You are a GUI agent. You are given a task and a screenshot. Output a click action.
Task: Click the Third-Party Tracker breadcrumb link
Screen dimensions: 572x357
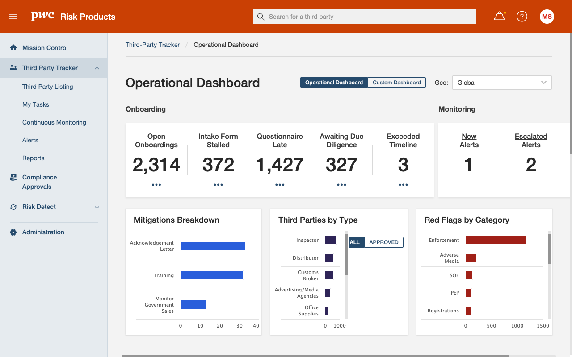coord(152,45)
